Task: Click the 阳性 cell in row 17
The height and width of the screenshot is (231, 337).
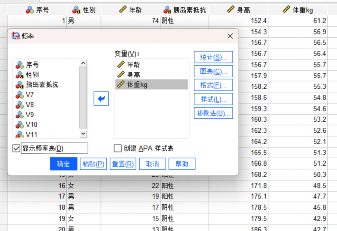Action: (x=184, y=196)
